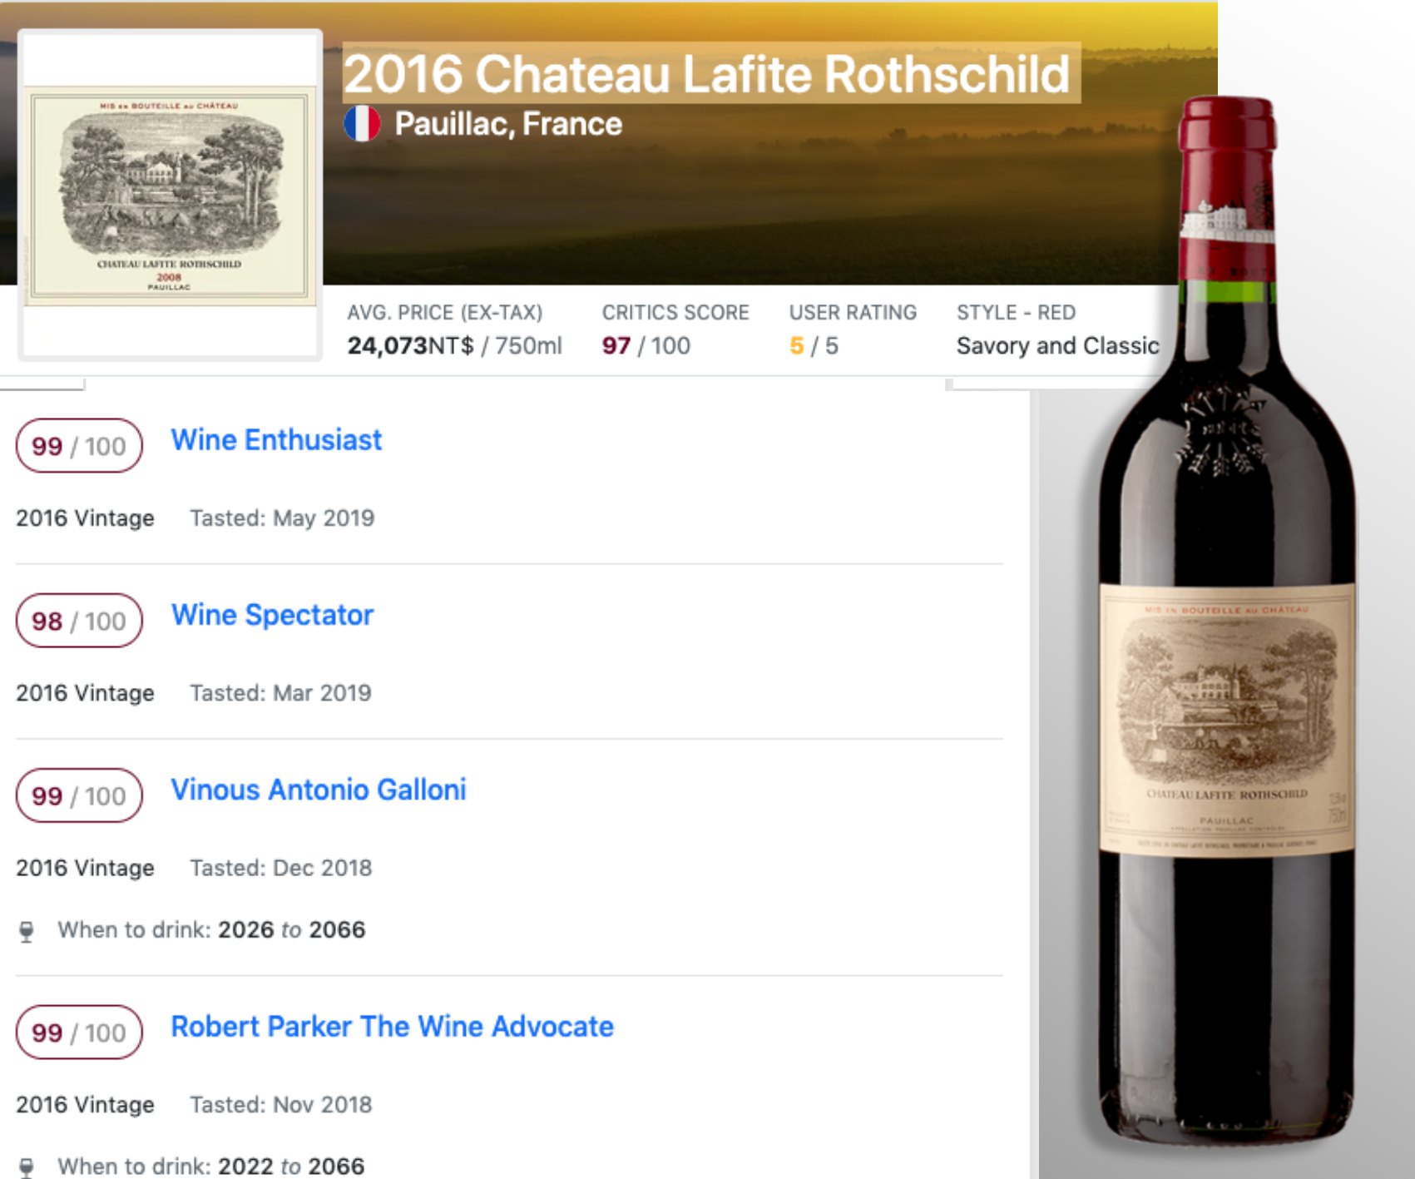Click the French flag icon

(362, 124)
